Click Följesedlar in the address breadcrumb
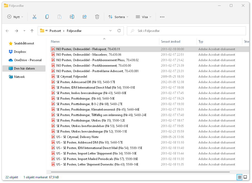 pyautogui.click(x=74, y=31)
